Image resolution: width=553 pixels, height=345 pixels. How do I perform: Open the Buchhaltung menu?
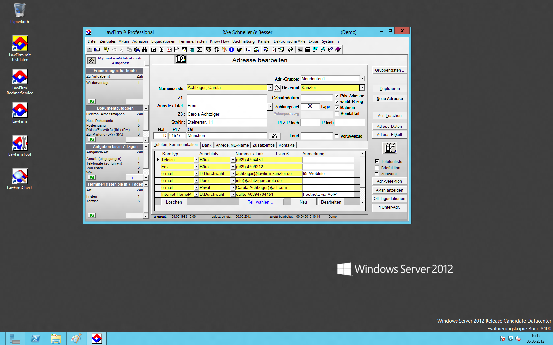(x=243, y=41)
